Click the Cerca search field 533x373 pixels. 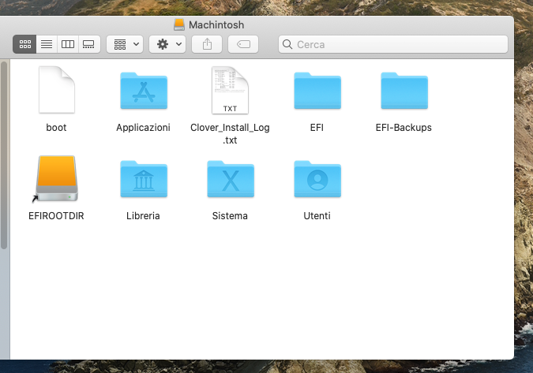[393, 44]
